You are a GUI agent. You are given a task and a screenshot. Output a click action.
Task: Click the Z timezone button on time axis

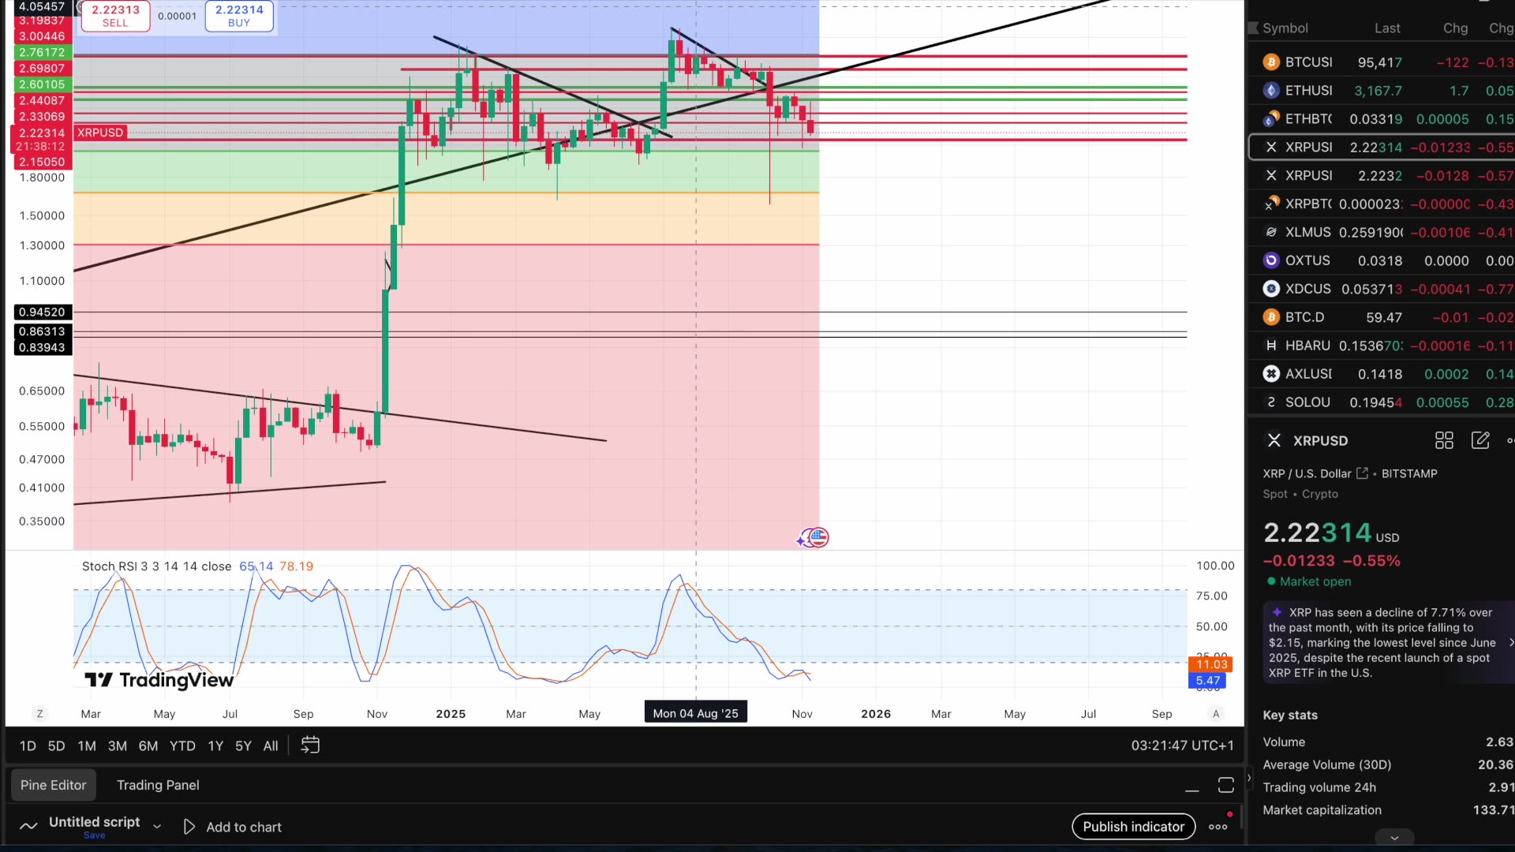click(x=39, y=714)
